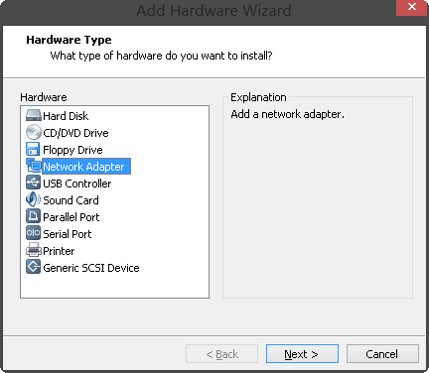Select the Hard Disk drive icon
429x373 pixels.
coord(34,116)
